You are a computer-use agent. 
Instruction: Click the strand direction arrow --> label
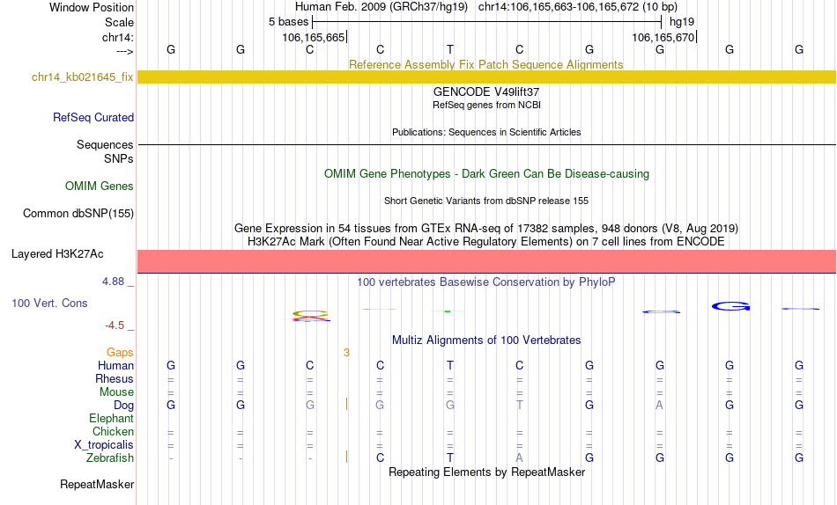[125, 51]
